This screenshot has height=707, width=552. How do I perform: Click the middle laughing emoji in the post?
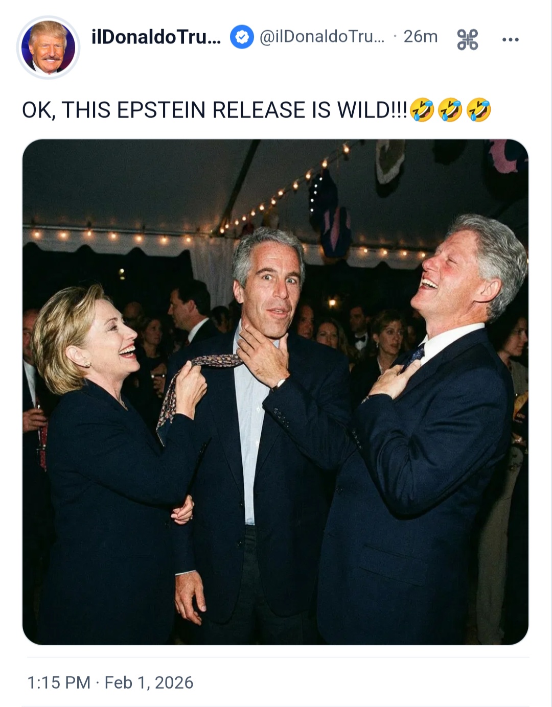coord(450,110)
